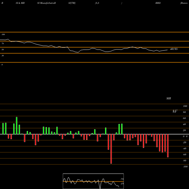Click the 50 level label on RSI axis
The width and height of the screenshot is (189, 189).
[x=3, y=50]
